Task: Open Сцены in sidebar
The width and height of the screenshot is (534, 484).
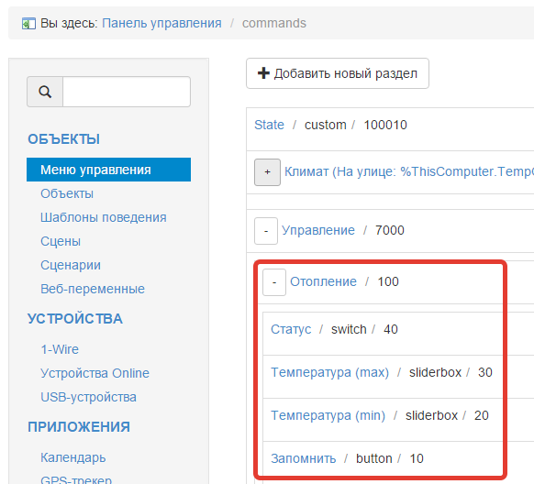Action: pyautogui.click(x=61, y=241)
